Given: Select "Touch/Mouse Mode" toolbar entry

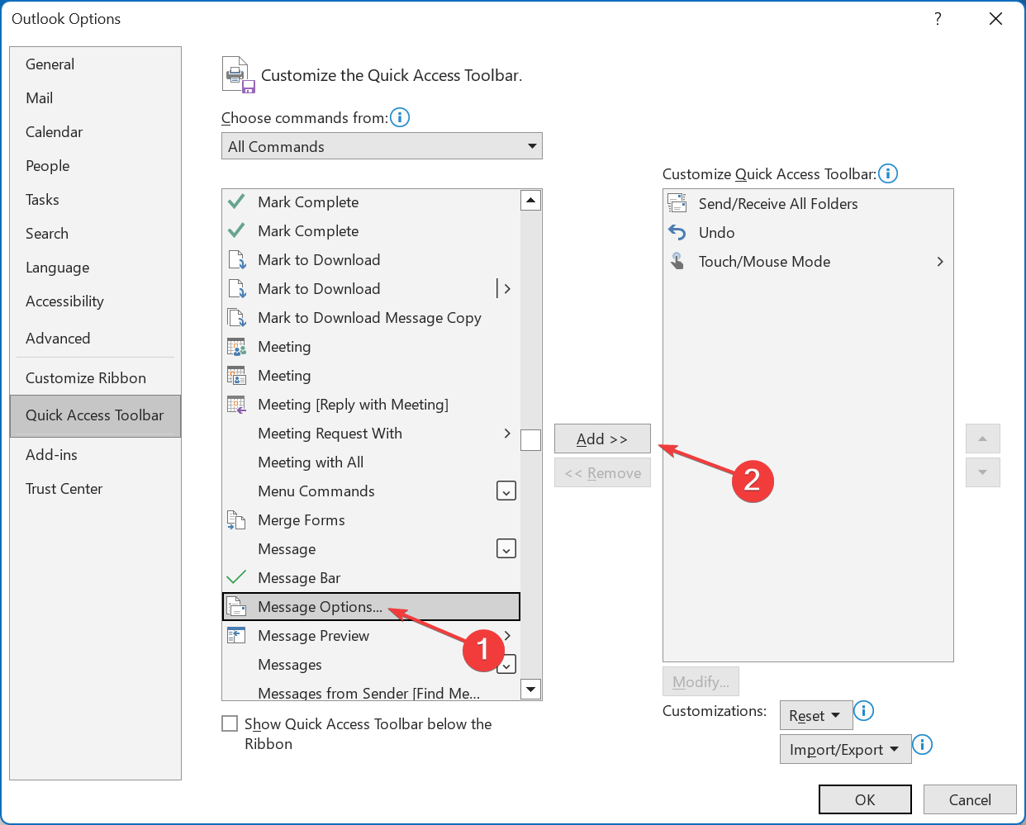Looking at the screenshot, I should pyautogui.click(x=808, y=261).
